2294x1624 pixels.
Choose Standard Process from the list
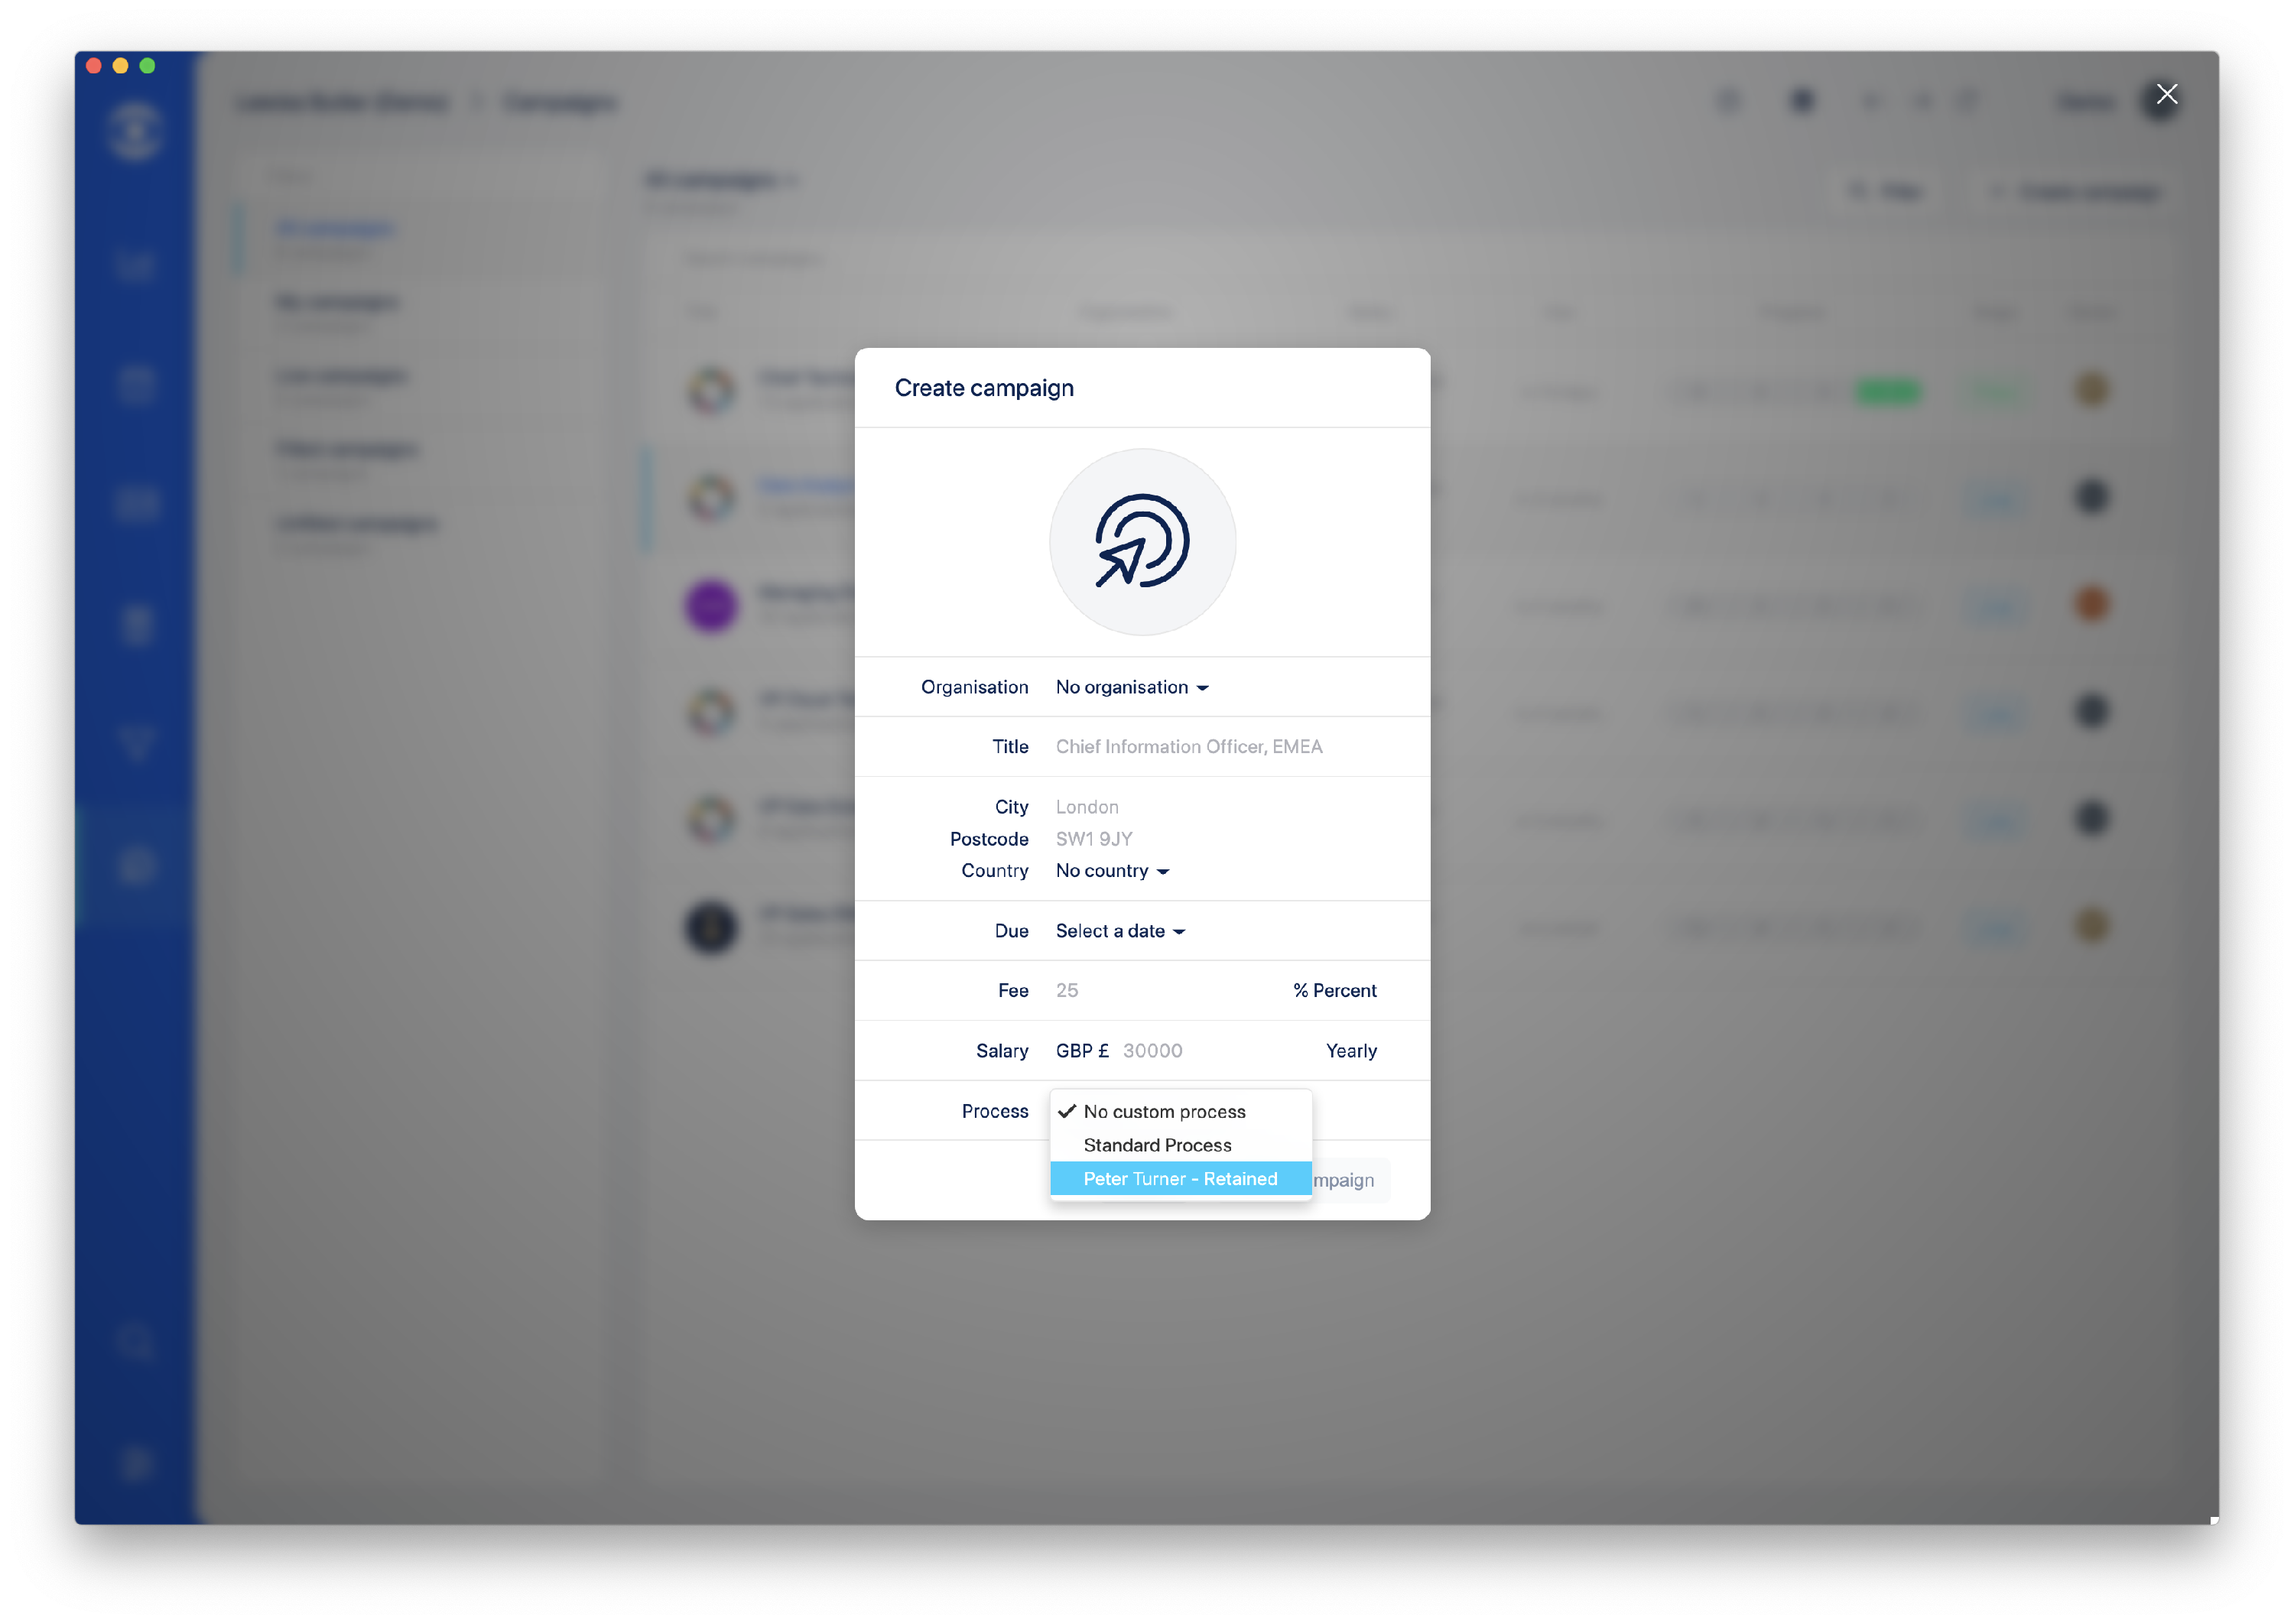(1180, 1145)
